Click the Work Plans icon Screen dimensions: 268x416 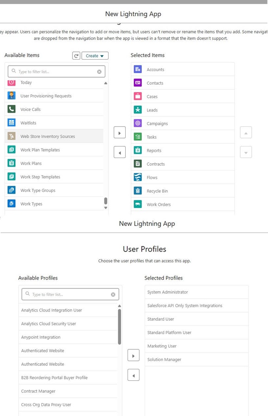[x=12, y=163]
